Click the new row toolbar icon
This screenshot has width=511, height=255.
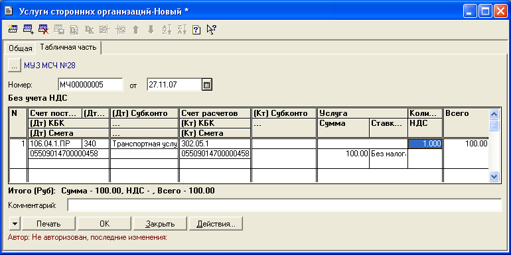tap(13, 30)
